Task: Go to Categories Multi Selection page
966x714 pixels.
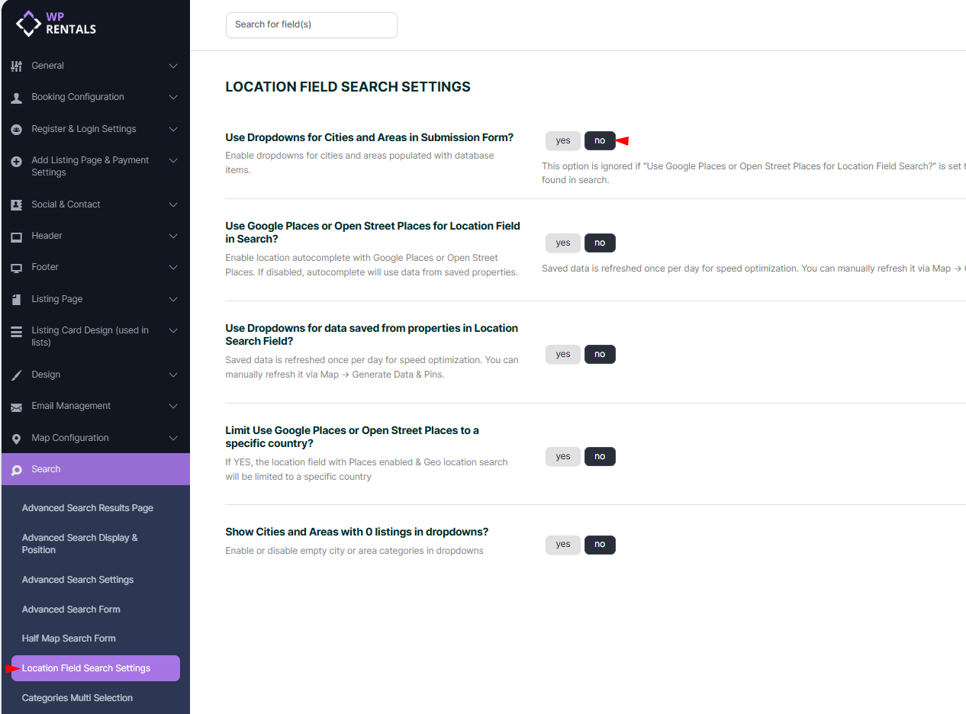Action: [x=77, y=698]
